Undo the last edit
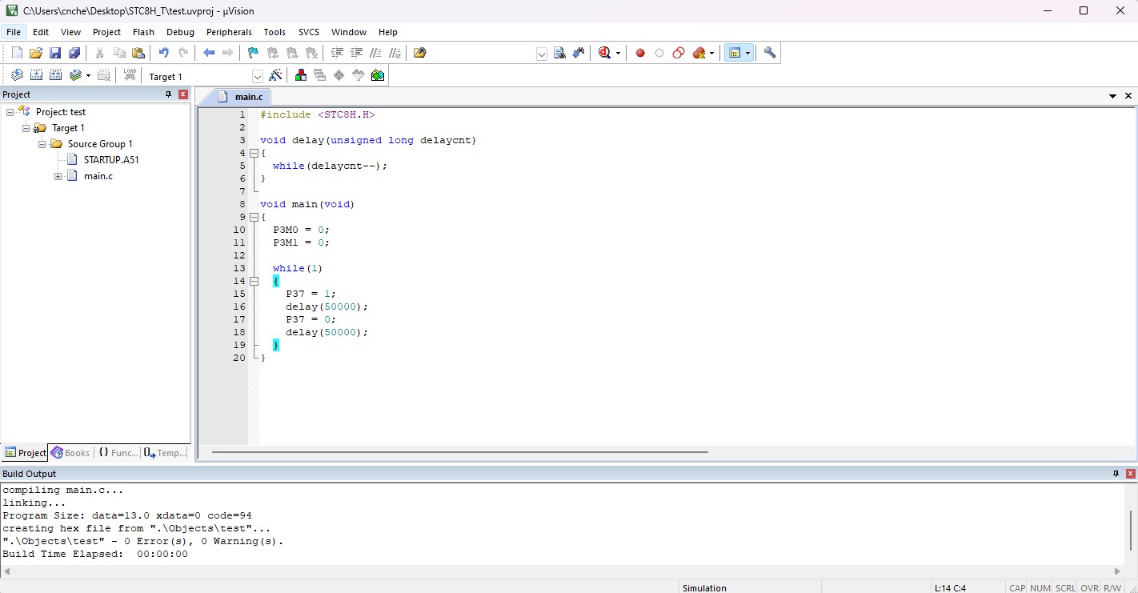 pos(164,53)
